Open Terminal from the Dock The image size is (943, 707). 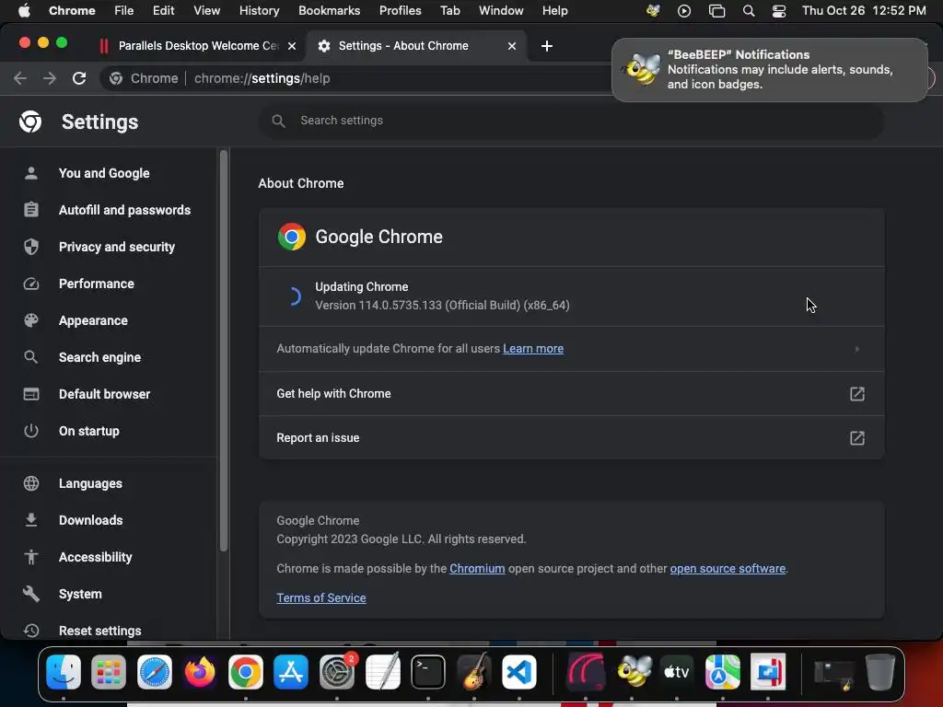point(428,671)
